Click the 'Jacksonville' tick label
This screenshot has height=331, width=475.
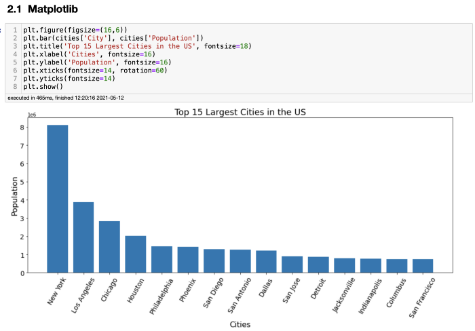[x=344, y=296]
